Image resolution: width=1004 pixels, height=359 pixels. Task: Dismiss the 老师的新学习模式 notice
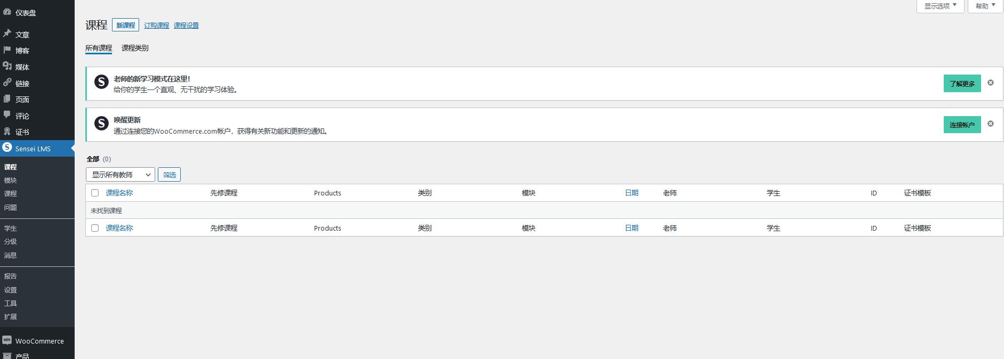[991, 83]
